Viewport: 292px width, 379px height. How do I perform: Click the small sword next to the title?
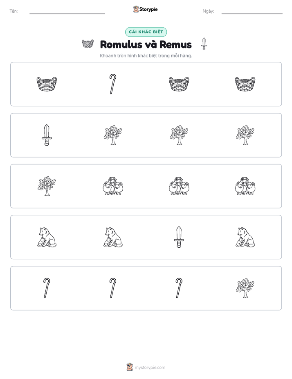point(204,44)
